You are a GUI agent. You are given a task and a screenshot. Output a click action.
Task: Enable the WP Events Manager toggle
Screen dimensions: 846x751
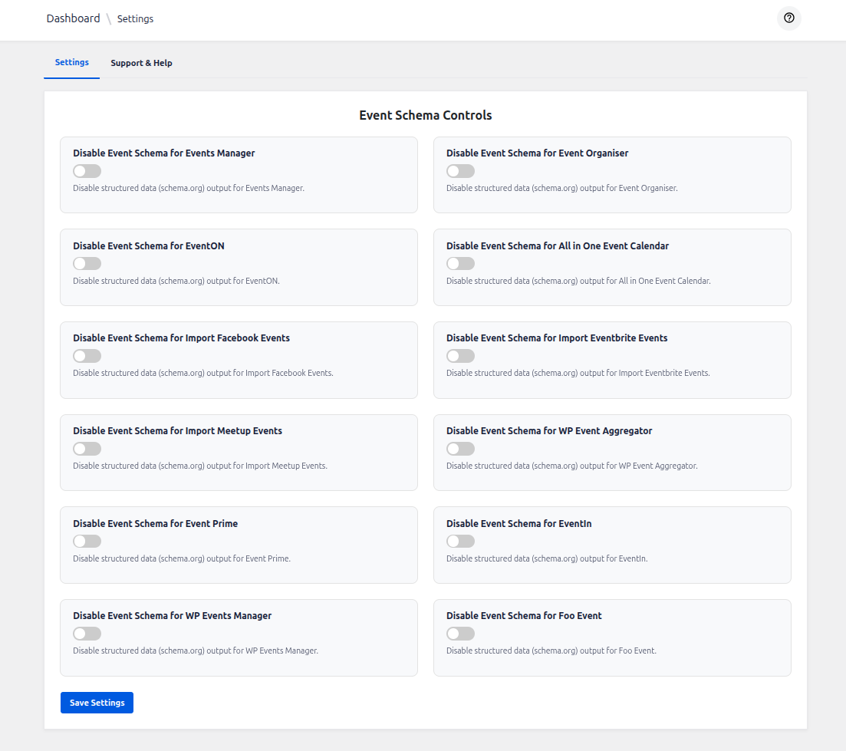coord(87,634)
